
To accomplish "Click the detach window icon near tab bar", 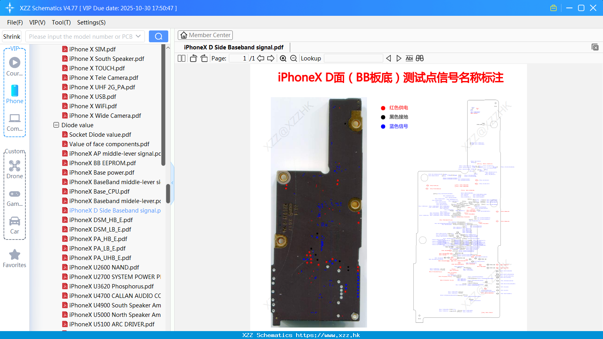I will [x=595, y=47].
